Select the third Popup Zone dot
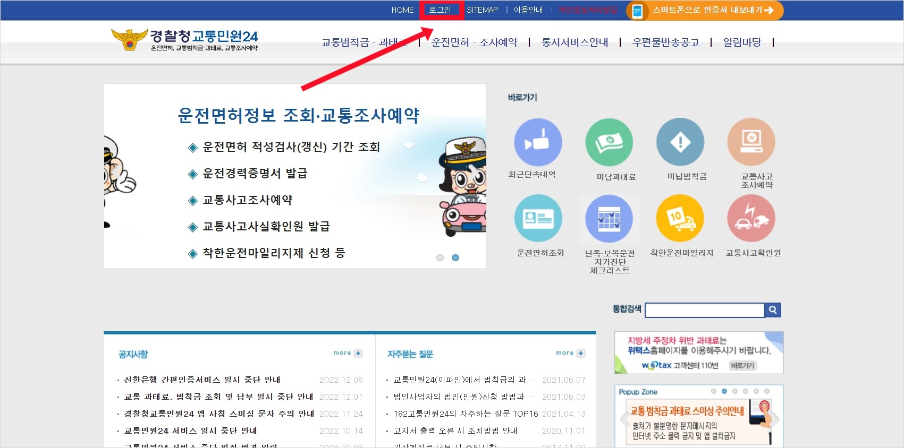The height and width of the screenshot is (448, 904). click(x=735, y=391)
